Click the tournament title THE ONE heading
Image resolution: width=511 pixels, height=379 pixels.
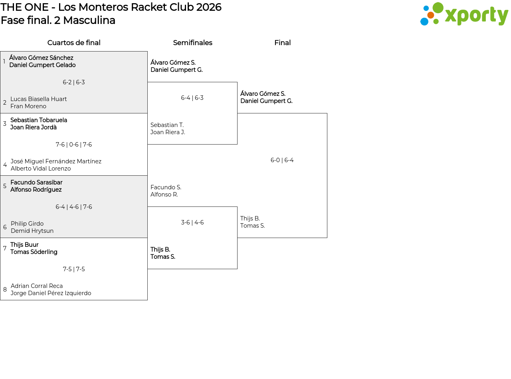(x=111, y=7)
